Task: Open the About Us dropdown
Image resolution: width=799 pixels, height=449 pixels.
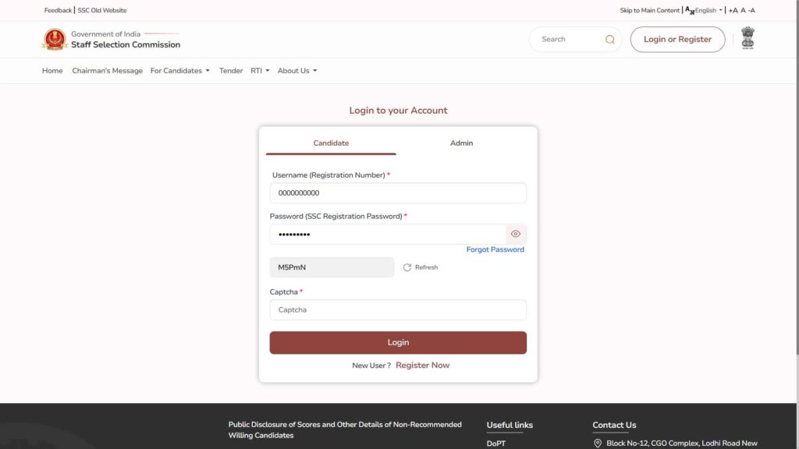Action: [x=297, y=71]
